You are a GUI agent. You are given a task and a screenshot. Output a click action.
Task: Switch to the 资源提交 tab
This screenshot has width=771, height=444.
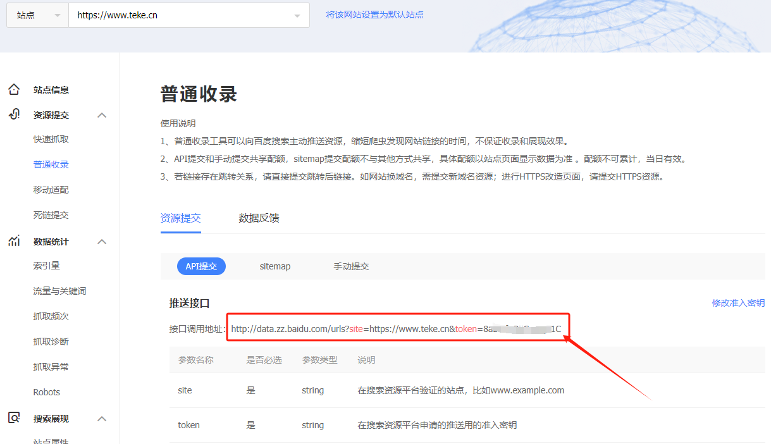[x=181, y=218]
